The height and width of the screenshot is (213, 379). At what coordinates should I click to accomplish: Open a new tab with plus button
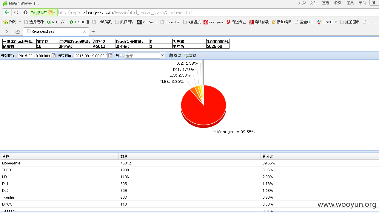click(93, 32)
